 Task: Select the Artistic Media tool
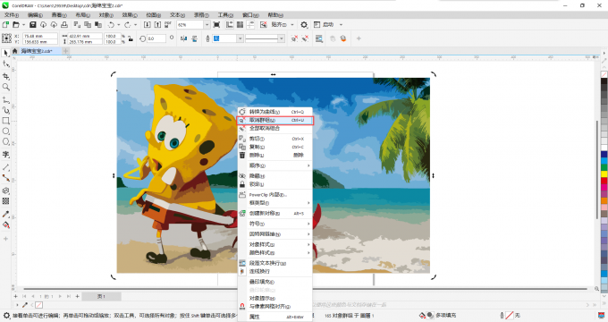[x=6, y=111]
